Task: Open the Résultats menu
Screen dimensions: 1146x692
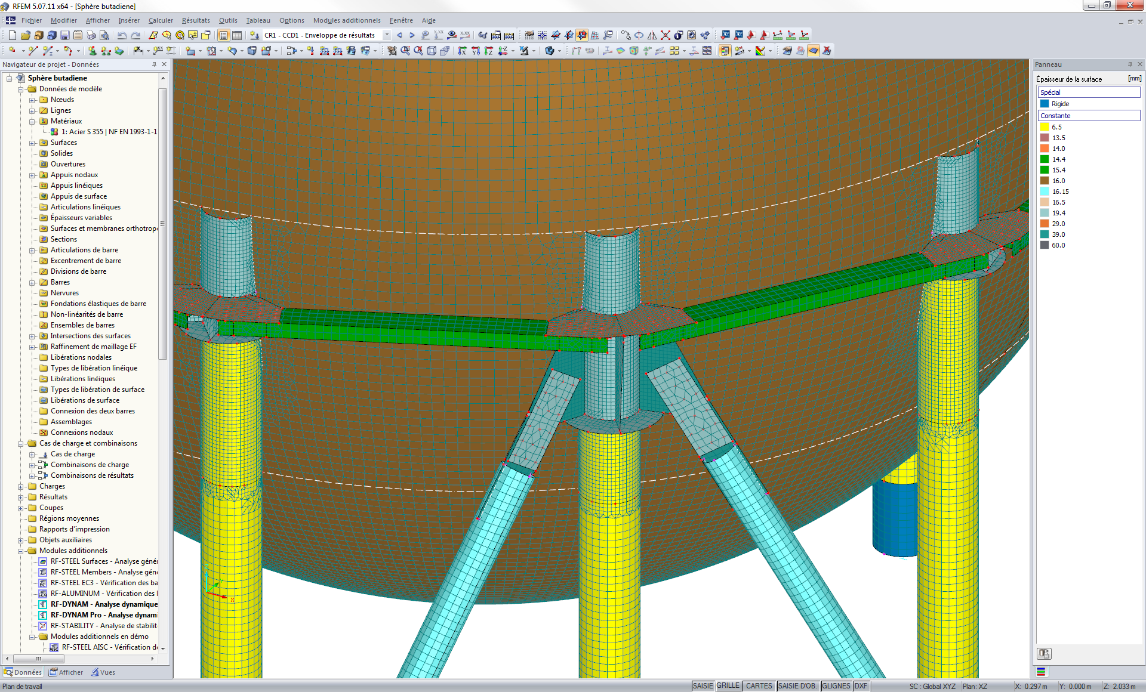Action: pyautogui.click(x=196, y=20)
